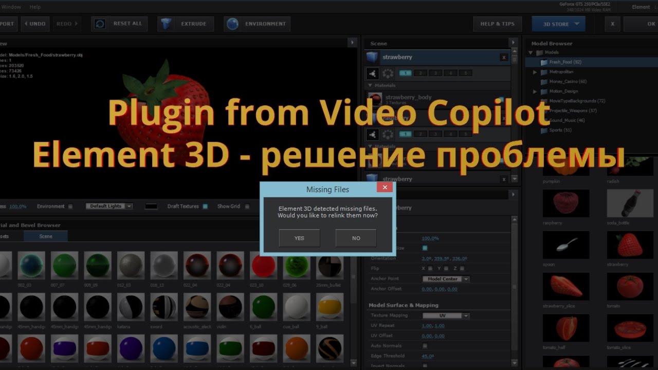Expand the Metropolitan folder triangle
This screenshot has width=658, height=370.
coord(535,72)
